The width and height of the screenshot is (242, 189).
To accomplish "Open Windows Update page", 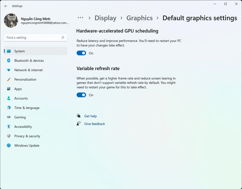I will (x=27, y=145).
